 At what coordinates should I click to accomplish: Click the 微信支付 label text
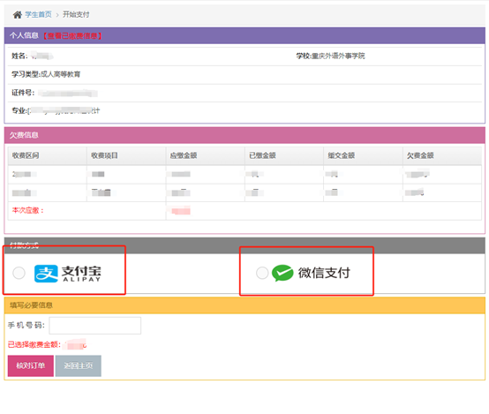324,273
